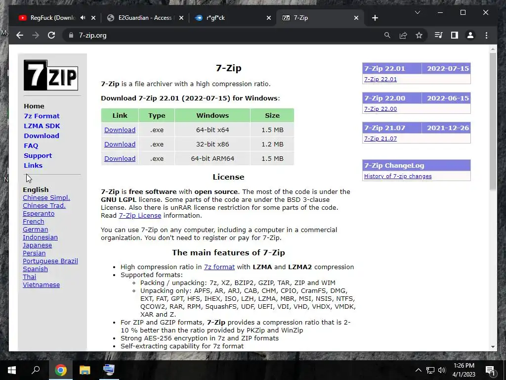The image size is (506, 380).
Task: Open the 7-Zip 21.07 news link
Action: [x=380, y=139]
